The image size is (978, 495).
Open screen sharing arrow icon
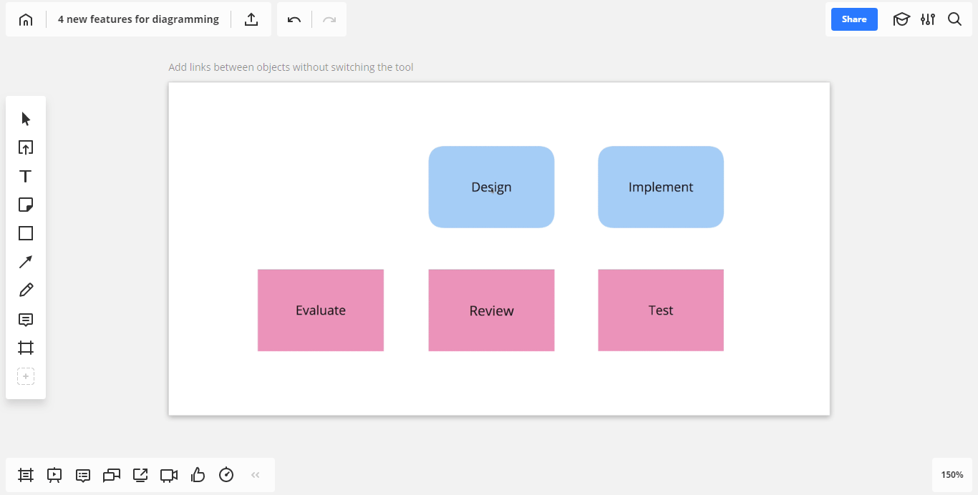click(140, 475)
